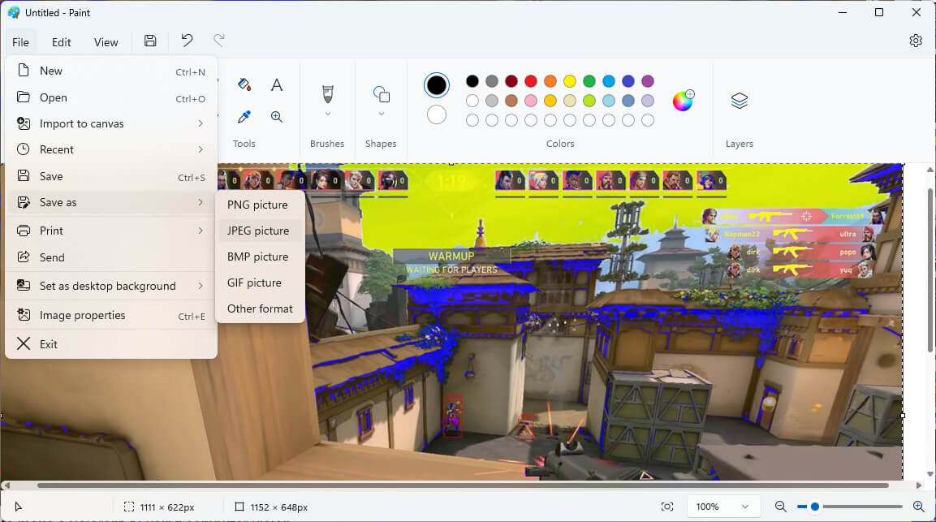936x522 pixels.
Task: Open the File menu
Action: click(20, 42)
